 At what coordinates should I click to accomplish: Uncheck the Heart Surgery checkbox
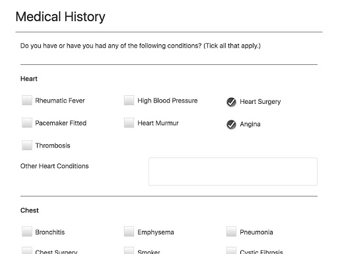(231, 102)
